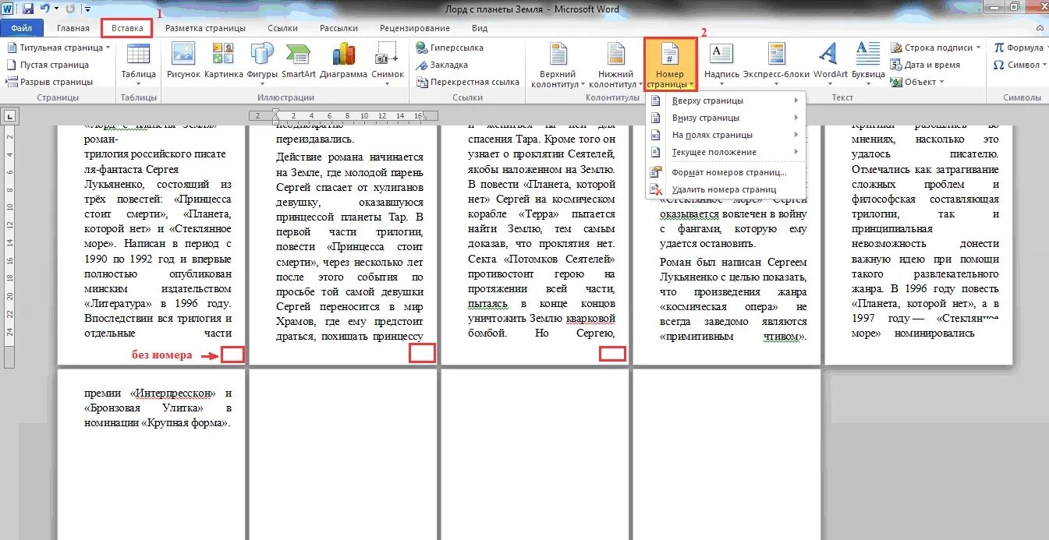Click the Картинка clip art icon
Screen dimensions: 1049x540
[x=224, y=61]
